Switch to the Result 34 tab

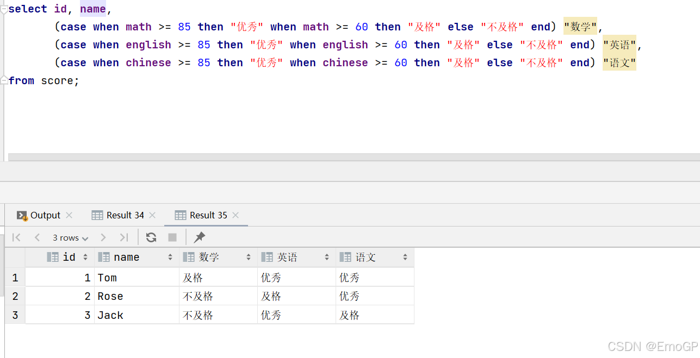coord(125,215)
